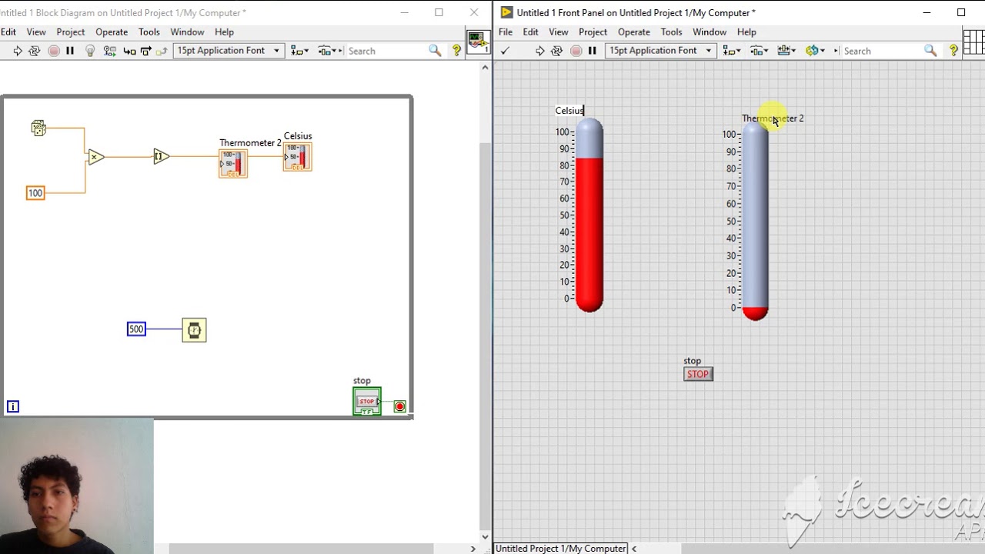Click magnifier search icon in Block Diagram

click(435, 51)
